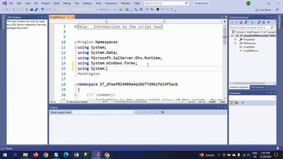
Task: Click the editor horizontal scrollbar thumb
Action: pos(131,102)
